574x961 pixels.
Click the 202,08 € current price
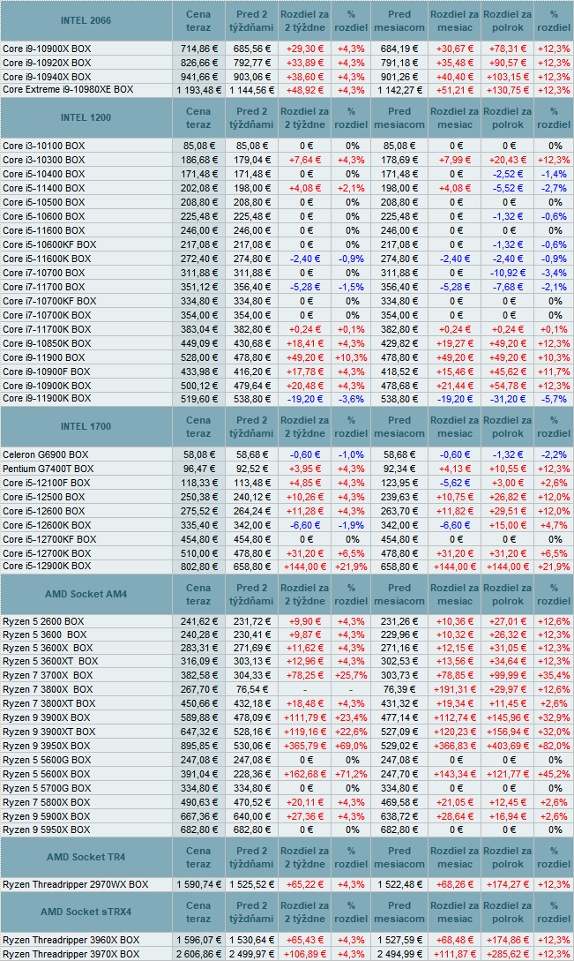point(198,188)
